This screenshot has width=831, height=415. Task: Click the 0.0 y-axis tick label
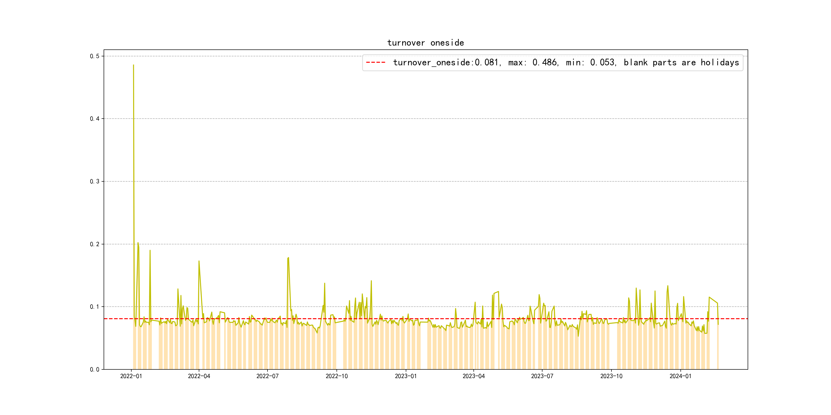pos(95,370)
